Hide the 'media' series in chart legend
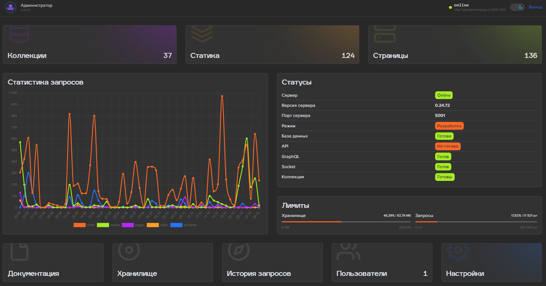The height and width of the screenshot is (286, 546). (x=108, y=225)
